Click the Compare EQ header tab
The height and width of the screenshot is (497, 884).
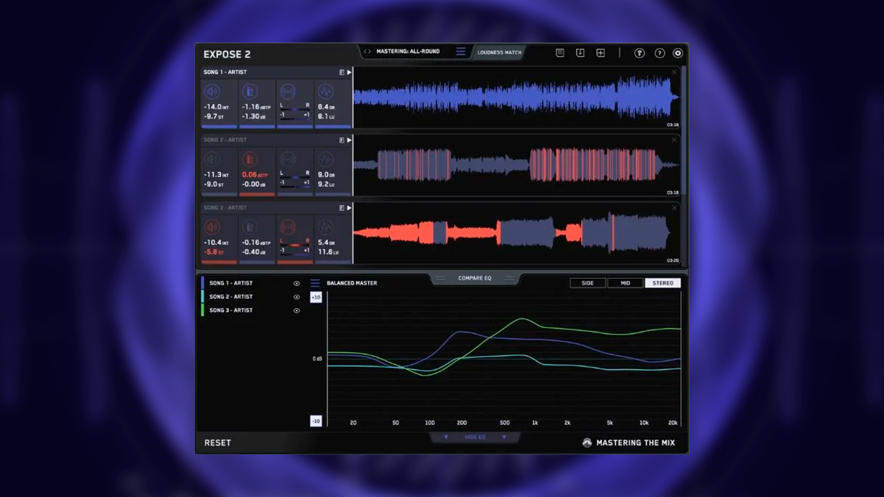475,278
